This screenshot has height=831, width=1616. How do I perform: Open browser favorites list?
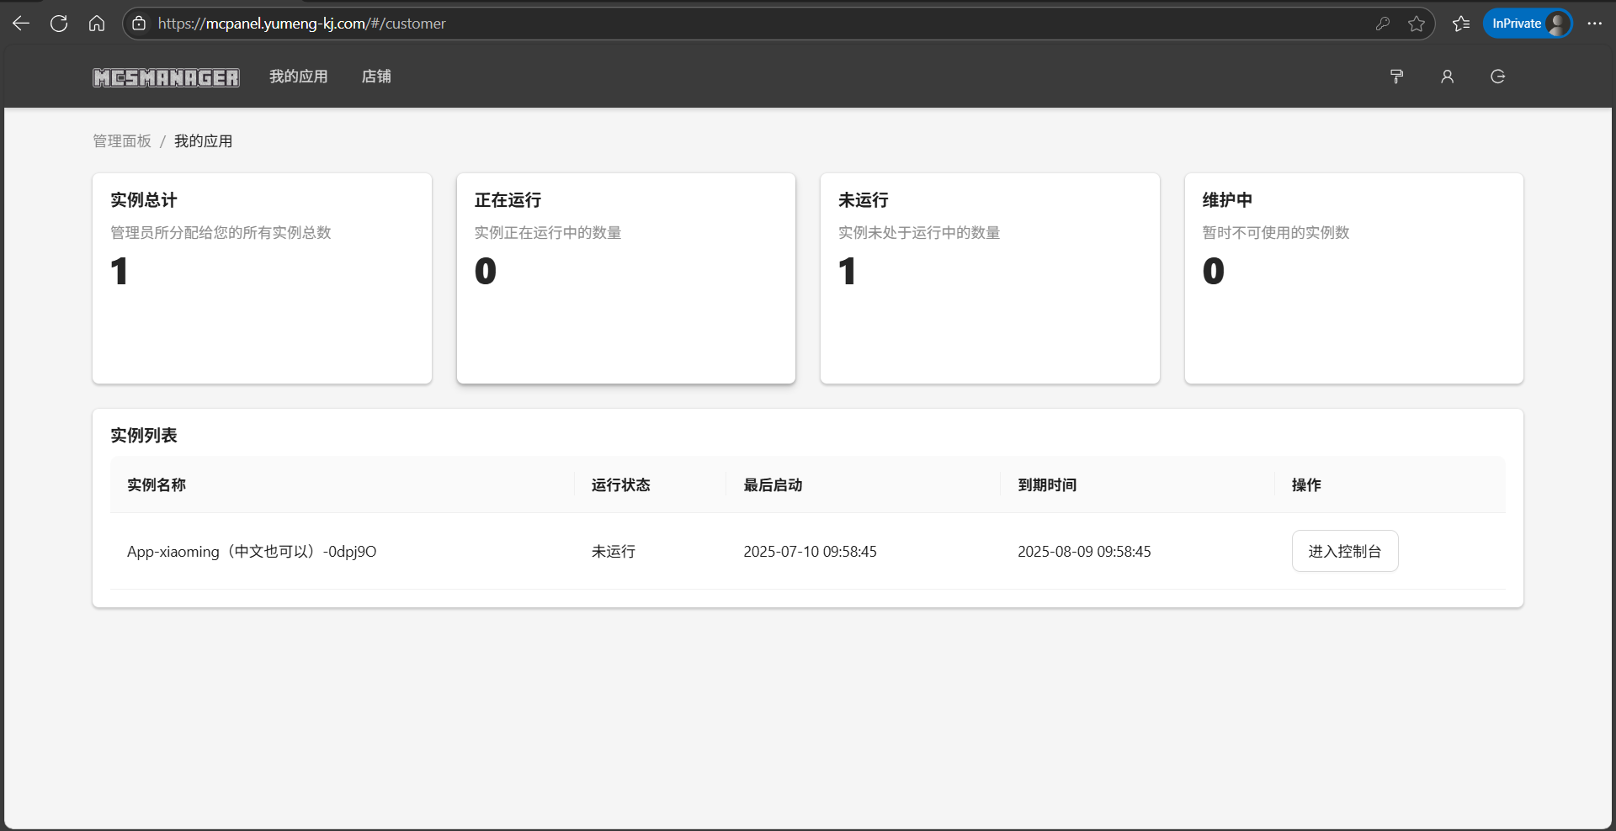1461,24
